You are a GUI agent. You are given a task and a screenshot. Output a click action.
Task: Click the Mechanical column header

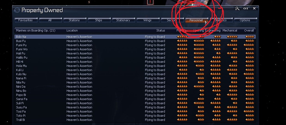[x=230, y=30]
